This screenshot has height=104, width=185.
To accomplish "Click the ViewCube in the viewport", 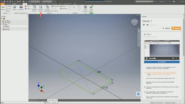I will pos(134,23).
